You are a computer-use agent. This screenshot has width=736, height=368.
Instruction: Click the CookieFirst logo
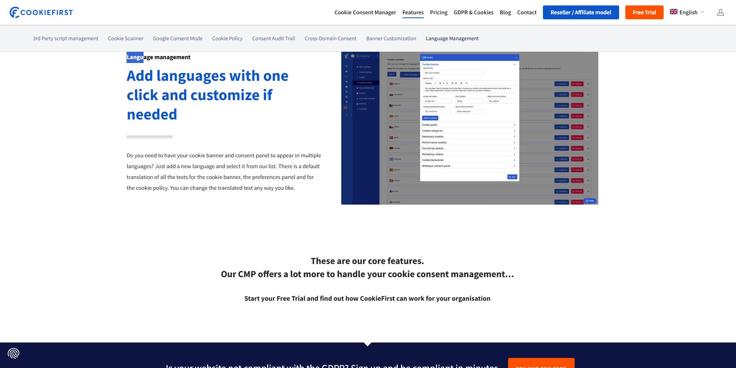pos(41,12)
